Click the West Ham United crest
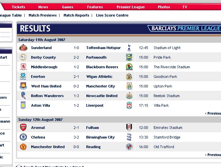Screen dimensions: 221x167 (x=23, y=86)
